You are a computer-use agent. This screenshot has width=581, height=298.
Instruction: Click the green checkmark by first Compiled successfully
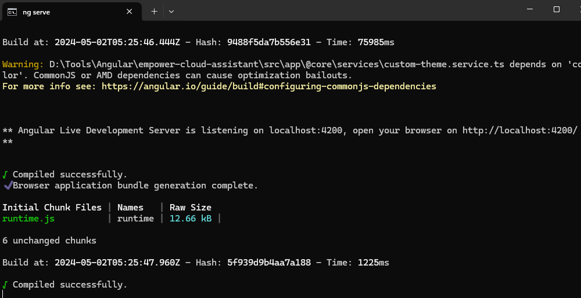pos(5,175)
